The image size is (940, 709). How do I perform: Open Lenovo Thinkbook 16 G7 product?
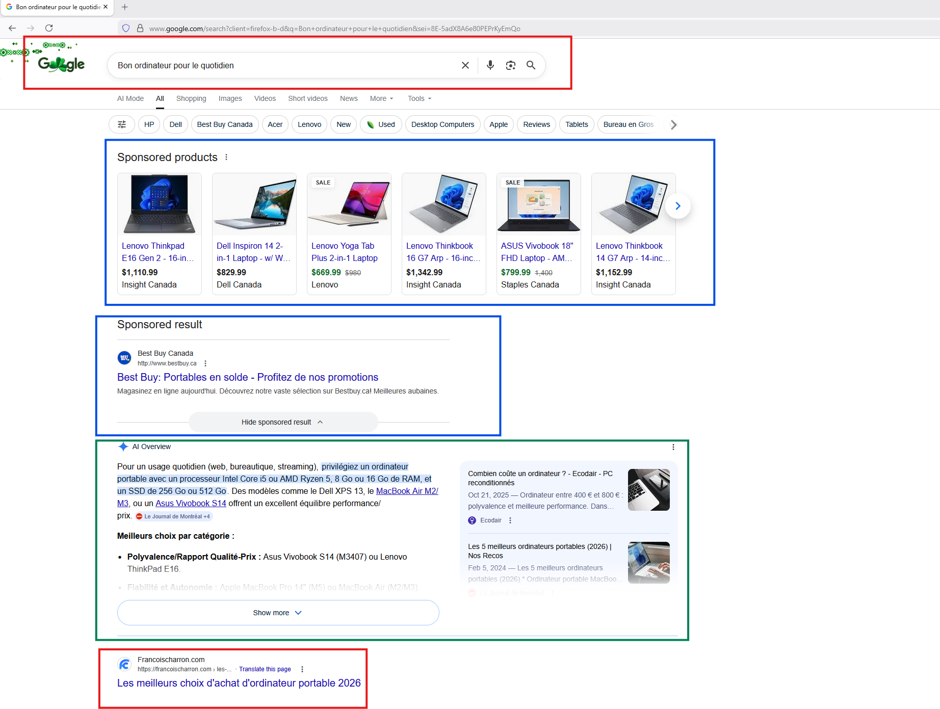(443, 234)
